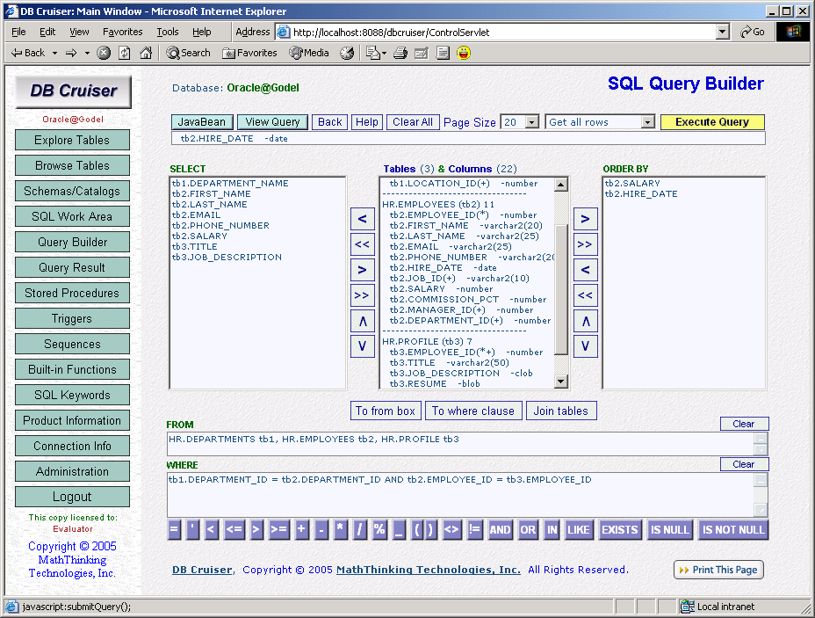The image size is (815, 618).
Task: Click the Internet Explorer icon in the title bar
Action: tap(11, 11)
